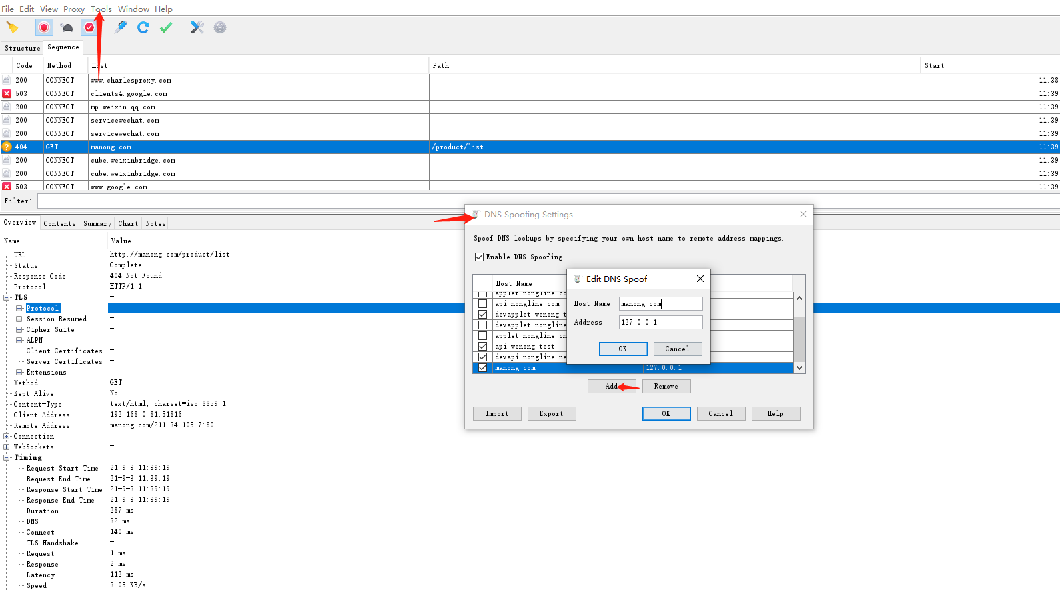Image resolution: width=1060 pixels, height=592 pixels.
Task: Click the Filter text field
Action: [x=548, y=201]
